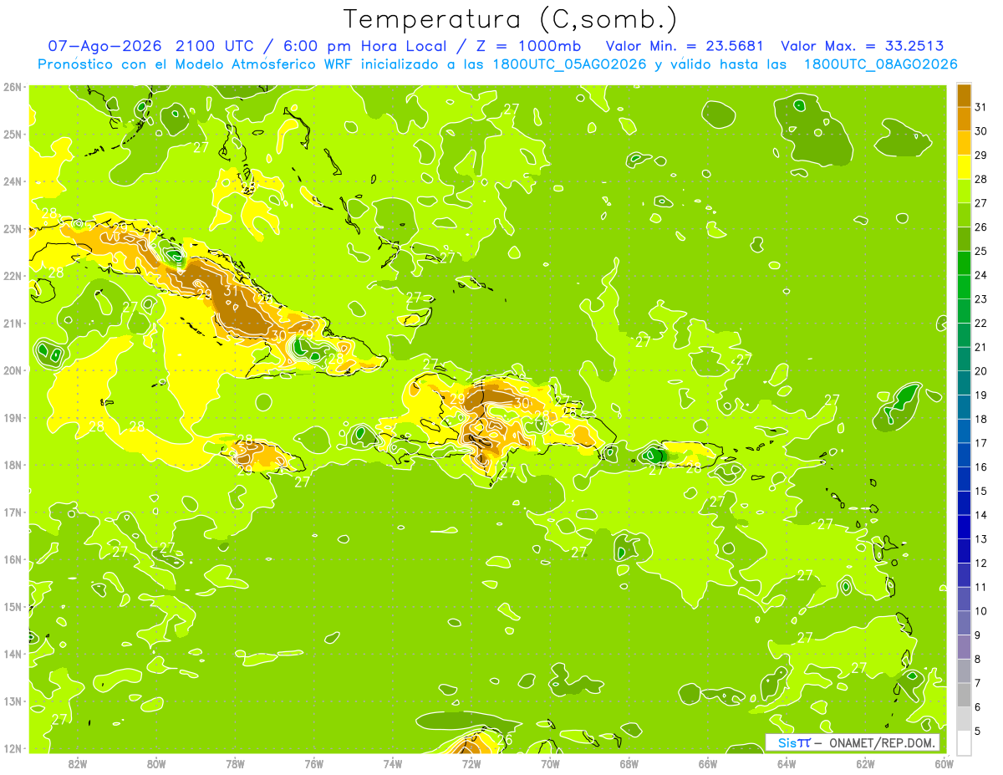Click the latitude axis label "18N"
Viewport: 1003px width, 775px height.
click(x=13, y=465)
